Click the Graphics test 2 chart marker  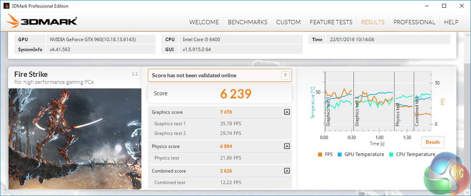(357, 111)
